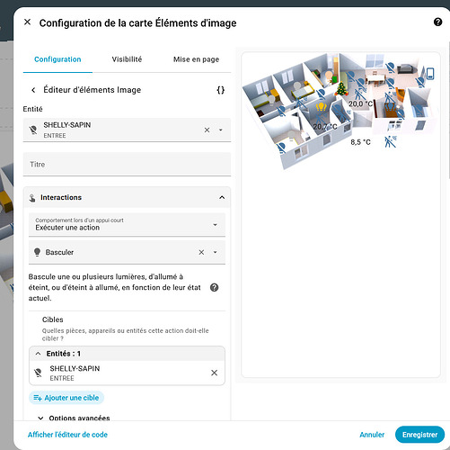Remove SHELLY-SAPIN from target entities
This screenshot has width=450, height=450.
214,373
